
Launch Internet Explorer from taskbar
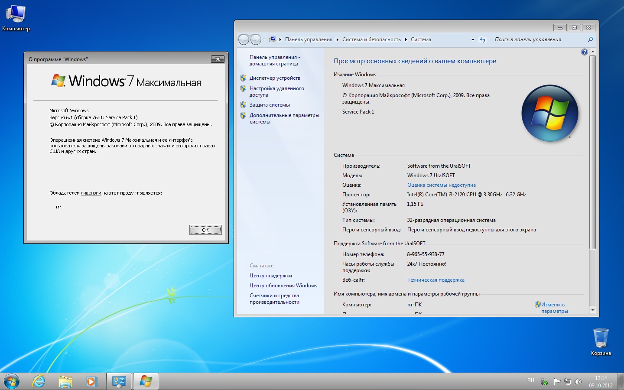[x=39, y=381]
